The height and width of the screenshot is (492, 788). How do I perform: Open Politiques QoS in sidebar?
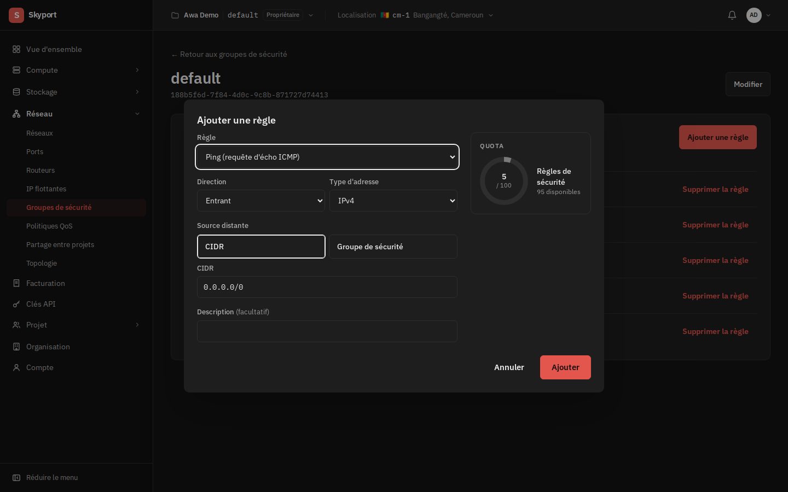49,226
